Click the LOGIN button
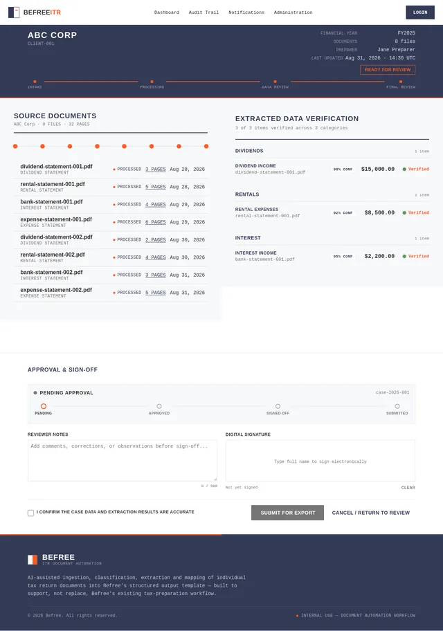443x631 pixels. 420,12
